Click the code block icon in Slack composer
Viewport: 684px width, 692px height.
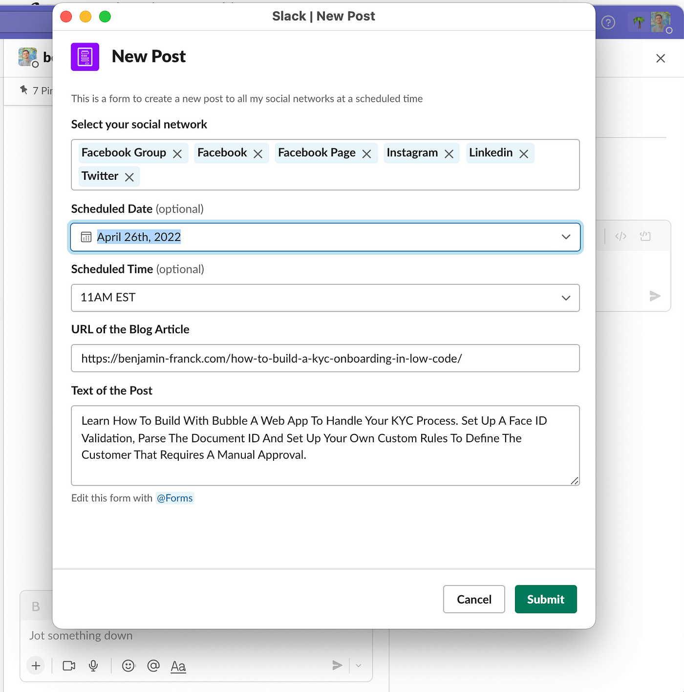[x=645, y=237]
